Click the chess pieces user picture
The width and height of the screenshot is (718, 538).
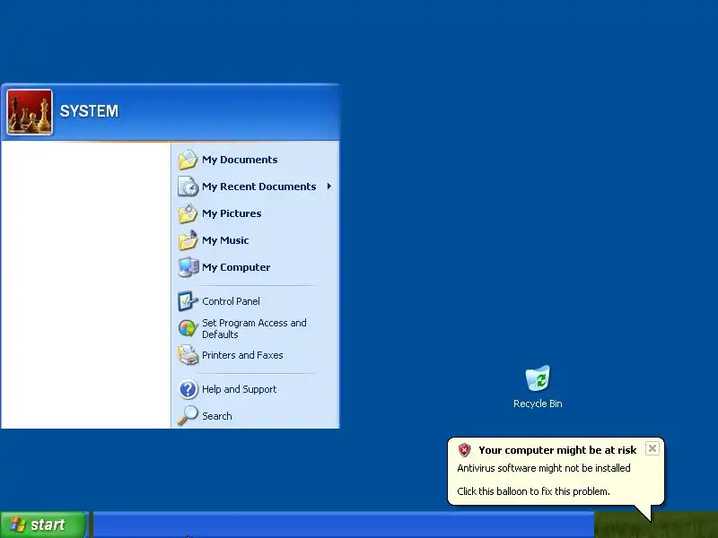pos(30,112)
